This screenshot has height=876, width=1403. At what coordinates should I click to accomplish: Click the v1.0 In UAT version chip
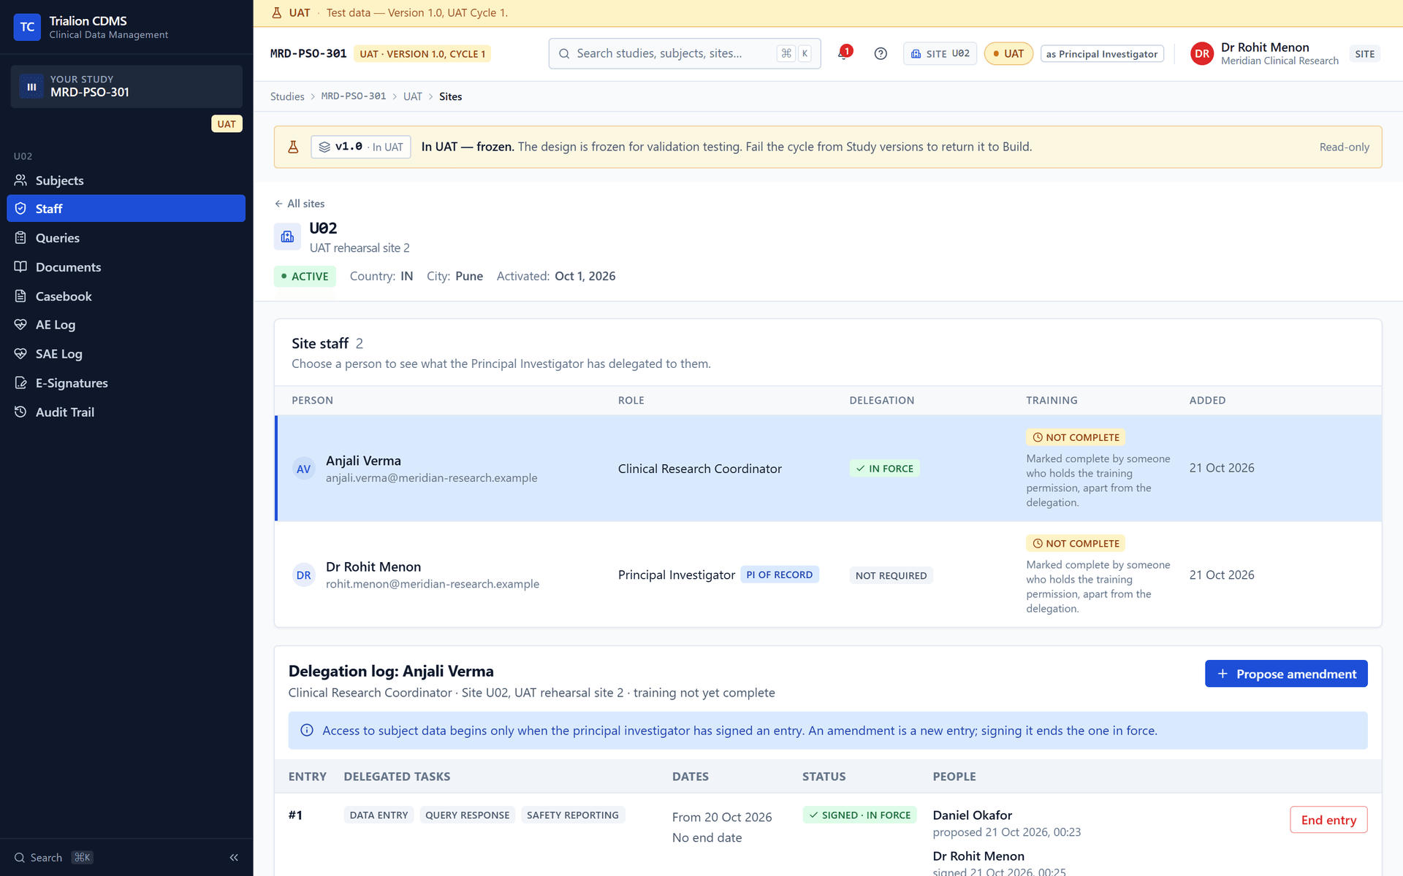(361, 147)
